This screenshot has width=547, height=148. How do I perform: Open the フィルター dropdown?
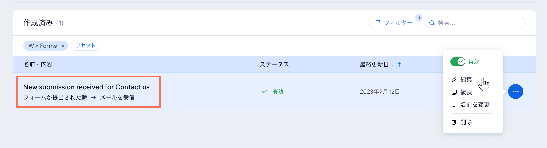(x=394, y=23)
